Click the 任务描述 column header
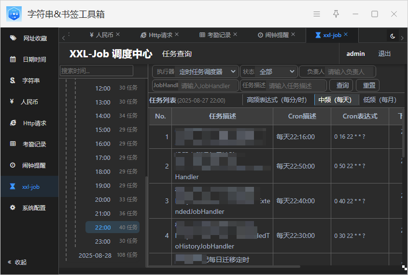This screenshot has width=408, height=275. 223,116
